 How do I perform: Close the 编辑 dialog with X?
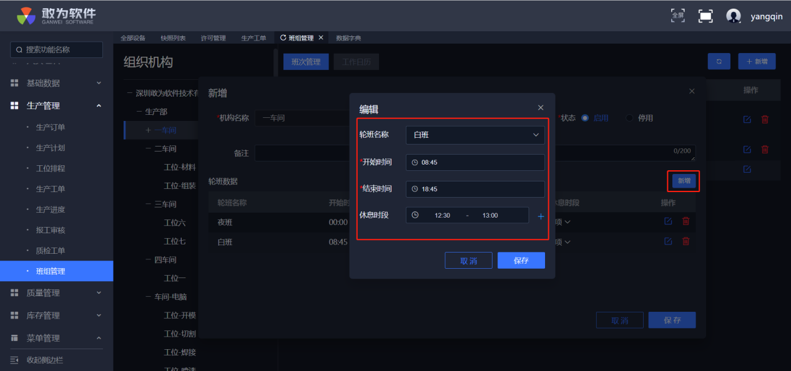click(x=541, y=108)
